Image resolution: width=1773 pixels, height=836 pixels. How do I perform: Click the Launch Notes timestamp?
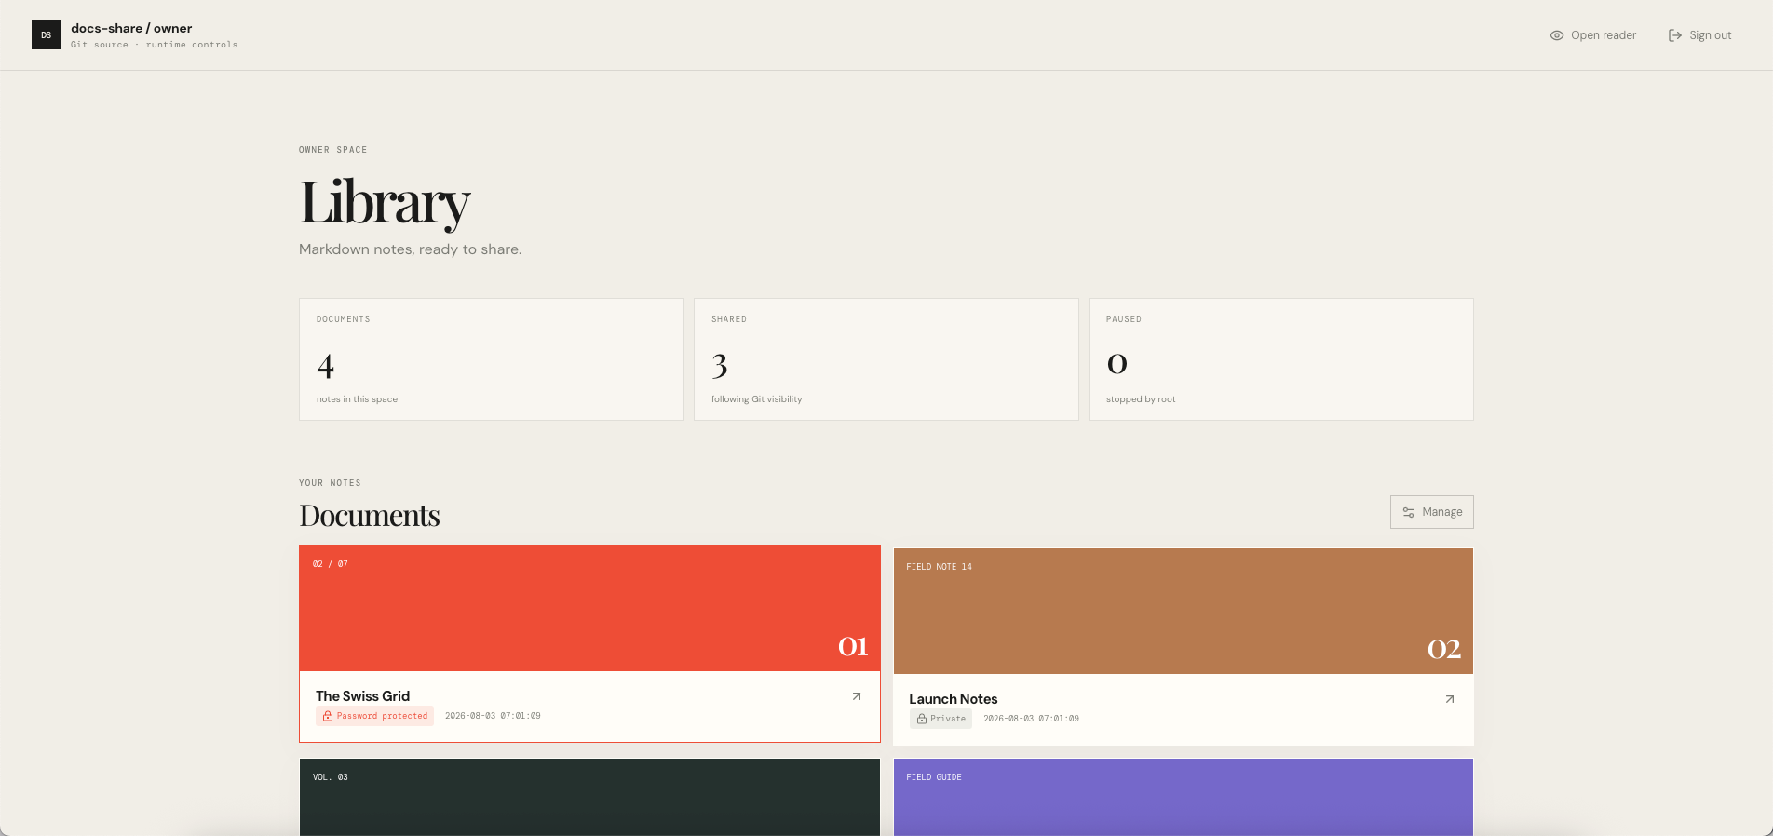point(1031,719)
